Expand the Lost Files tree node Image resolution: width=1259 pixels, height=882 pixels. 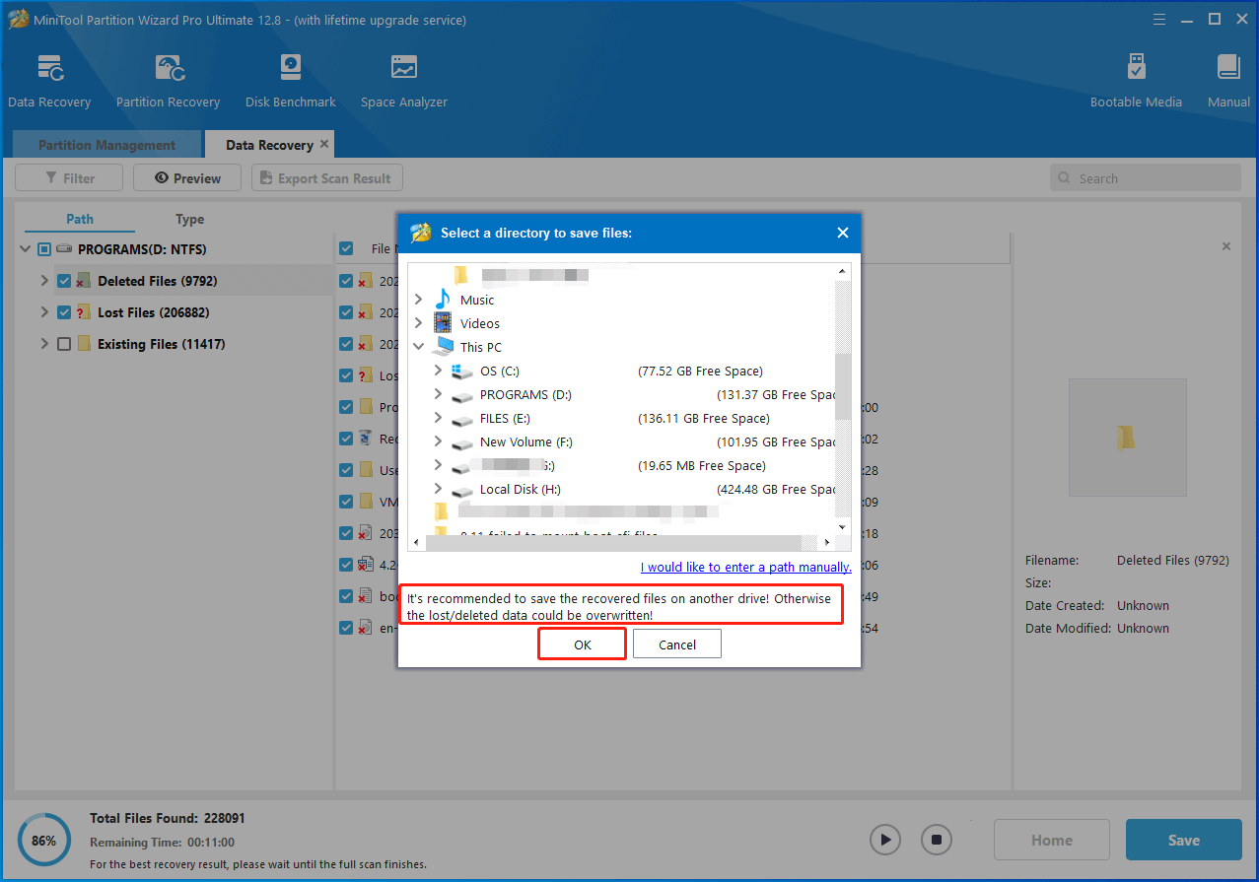coord(43,312)
